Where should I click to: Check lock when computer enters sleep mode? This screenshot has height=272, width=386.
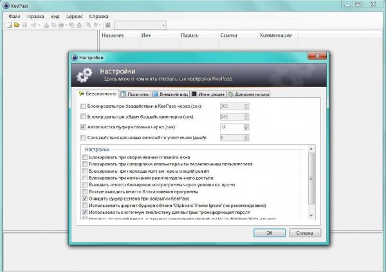click(85, 171)
